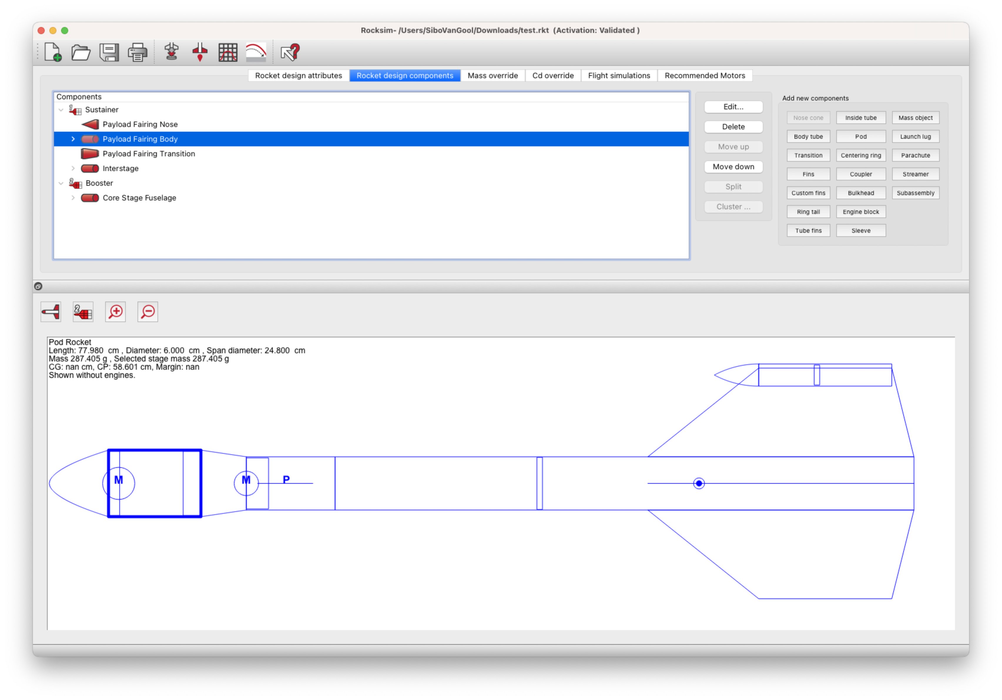Print the rocket design
This screenshot has width=1002, height=700.
coord(138,52)
